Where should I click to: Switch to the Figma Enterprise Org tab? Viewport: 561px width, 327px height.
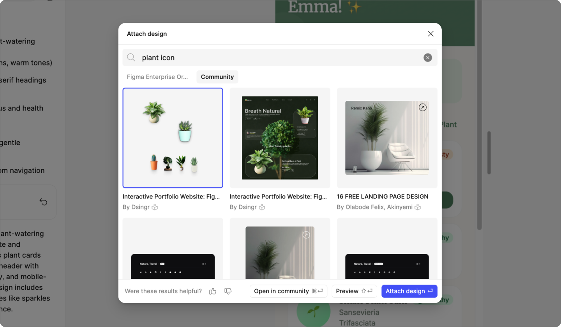157,77
